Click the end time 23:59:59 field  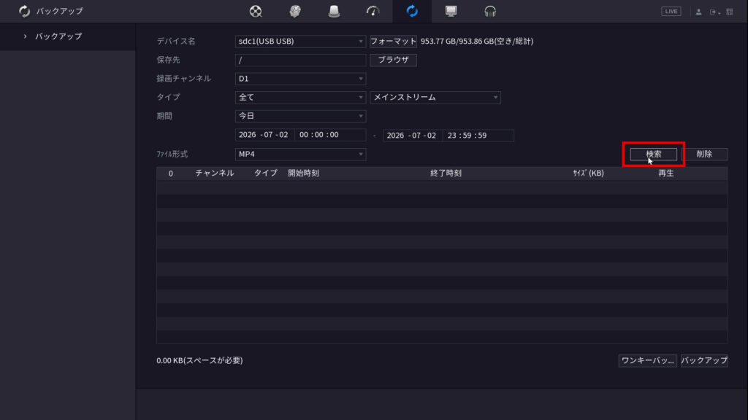478,135
